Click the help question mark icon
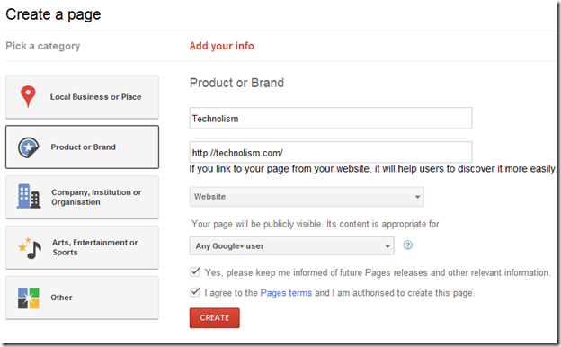The height and width of the screenshot is (347, 561). (x=407, y=245)
